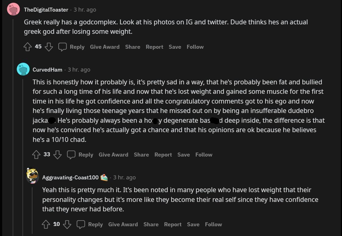This screenshot has width=342, height=236.
Task: Upvote CurvedHam's comment
Action: tap(36, 155)
